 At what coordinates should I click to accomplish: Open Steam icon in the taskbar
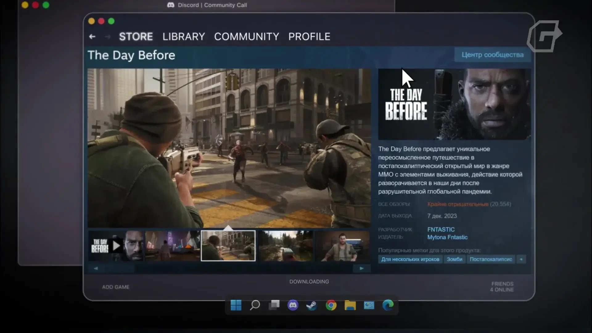[x=312, y=305]
